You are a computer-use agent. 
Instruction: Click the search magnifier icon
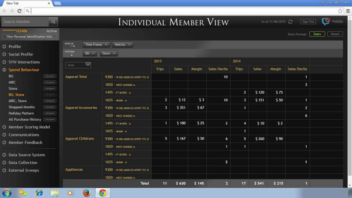coord(53,22)
